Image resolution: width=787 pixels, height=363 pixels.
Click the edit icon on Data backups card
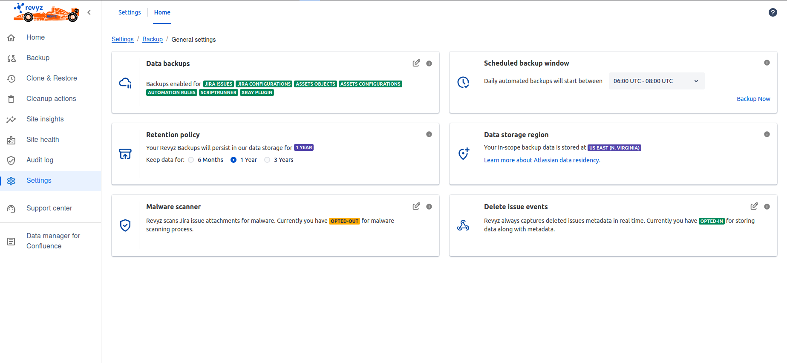click(416, 63)
